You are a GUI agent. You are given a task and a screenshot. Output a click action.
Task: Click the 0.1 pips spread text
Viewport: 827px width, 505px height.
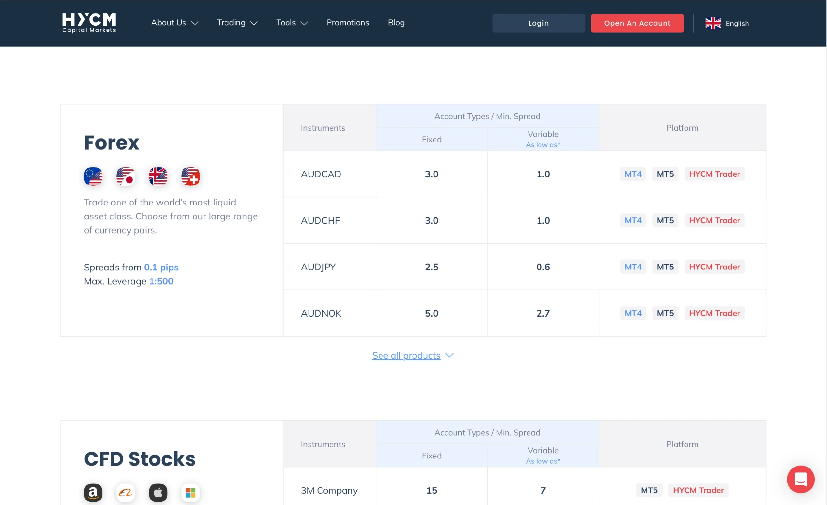tap(161, 267)
